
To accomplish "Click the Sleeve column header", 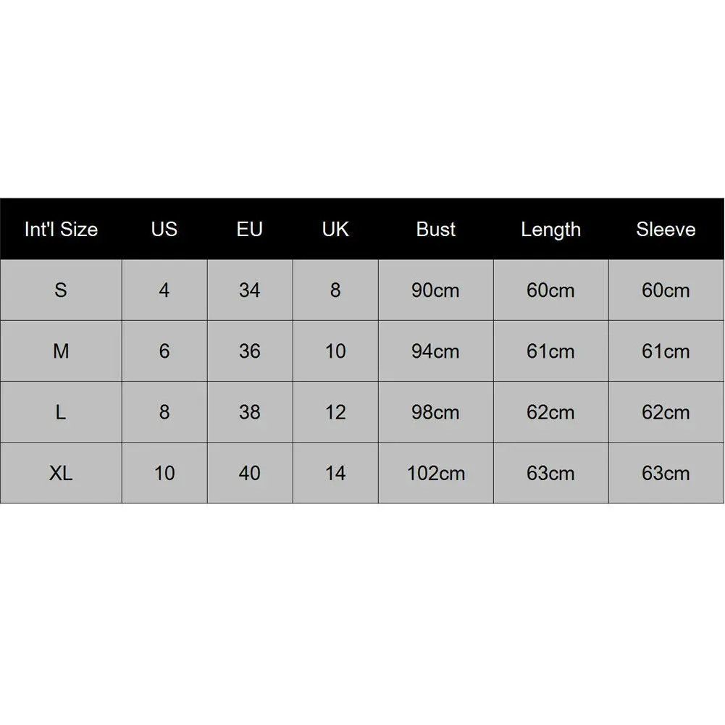I will [666, 230].
